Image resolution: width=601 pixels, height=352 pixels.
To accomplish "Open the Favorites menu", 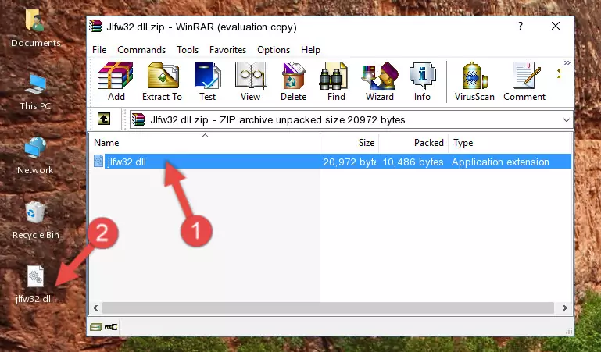I will (227, 50).
